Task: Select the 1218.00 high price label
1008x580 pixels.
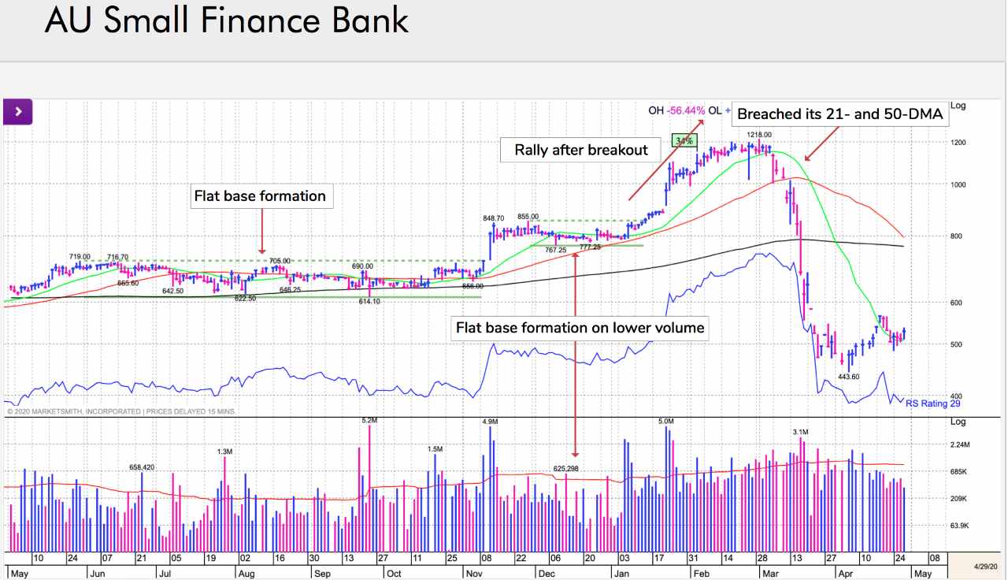Action: pyautogui.click(x=759, y=135)
